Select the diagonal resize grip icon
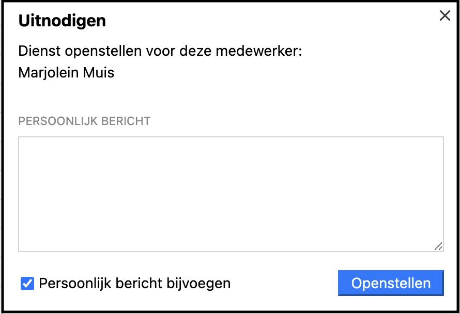The height and width of the screenshot is (314, 460). coord(438,246)
